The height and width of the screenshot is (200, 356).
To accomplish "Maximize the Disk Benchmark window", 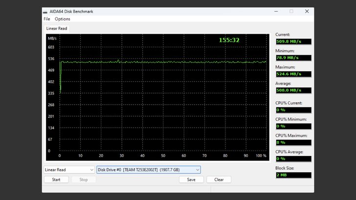I will coord(291,11).
